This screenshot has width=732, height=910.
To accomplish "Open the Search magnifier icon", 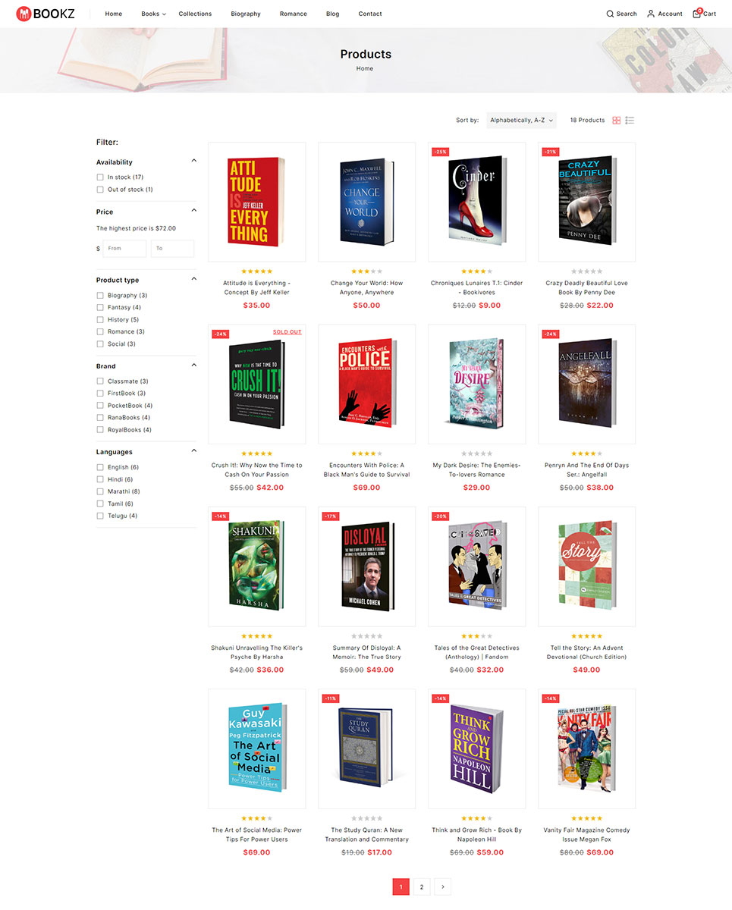I will coord(610,14).
